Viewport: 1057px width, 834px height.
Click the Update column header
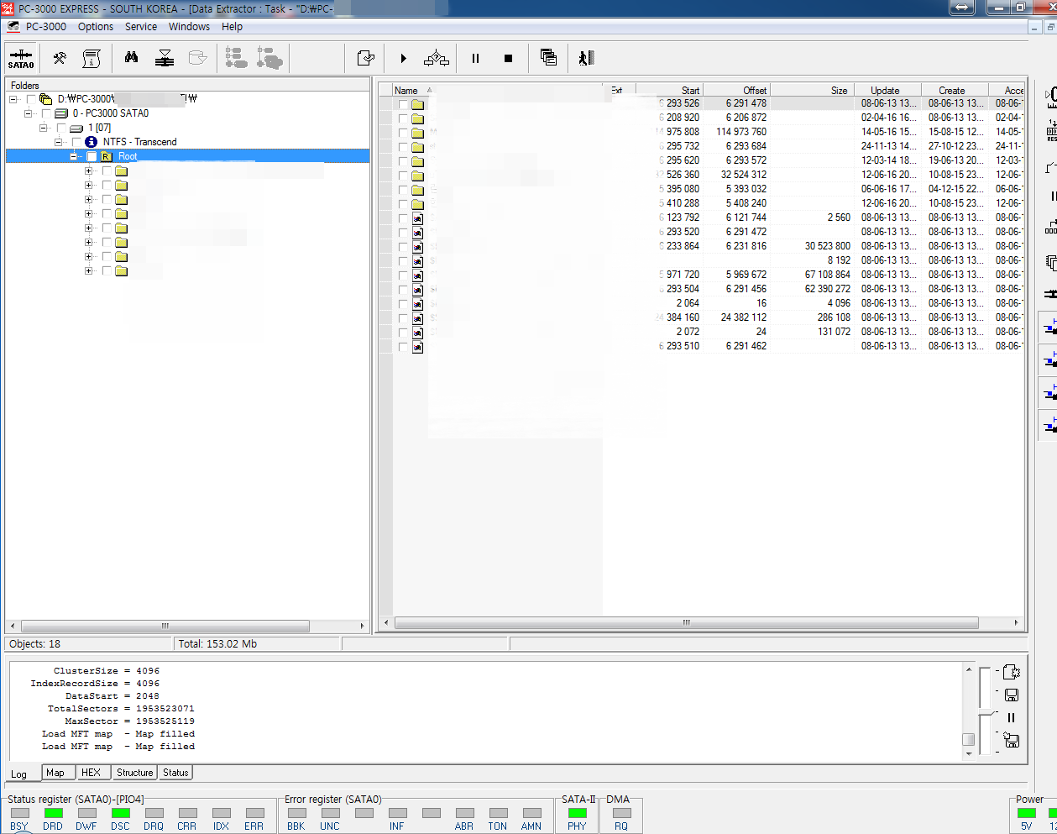(885, 90)
